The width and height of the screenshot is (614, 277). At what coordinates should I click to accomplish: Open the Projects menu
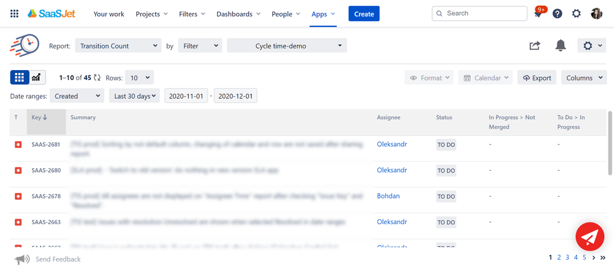pyautogui.click(x=152, y=14)
